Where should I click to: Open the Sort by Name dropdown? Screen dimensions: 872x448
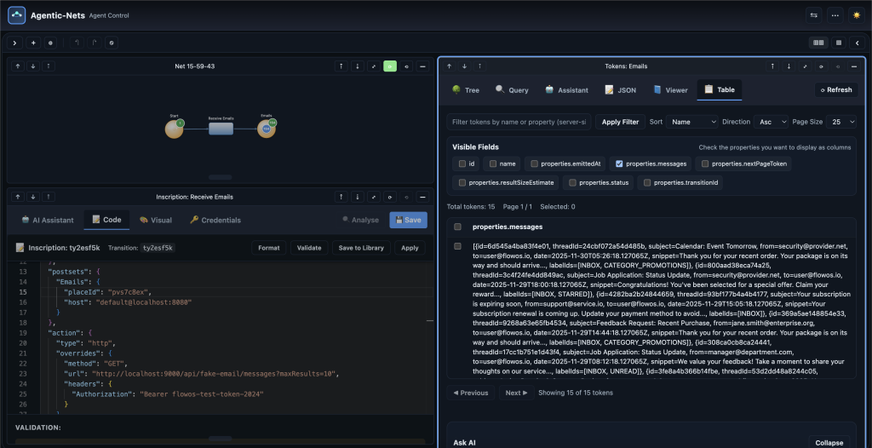point(691,122)
